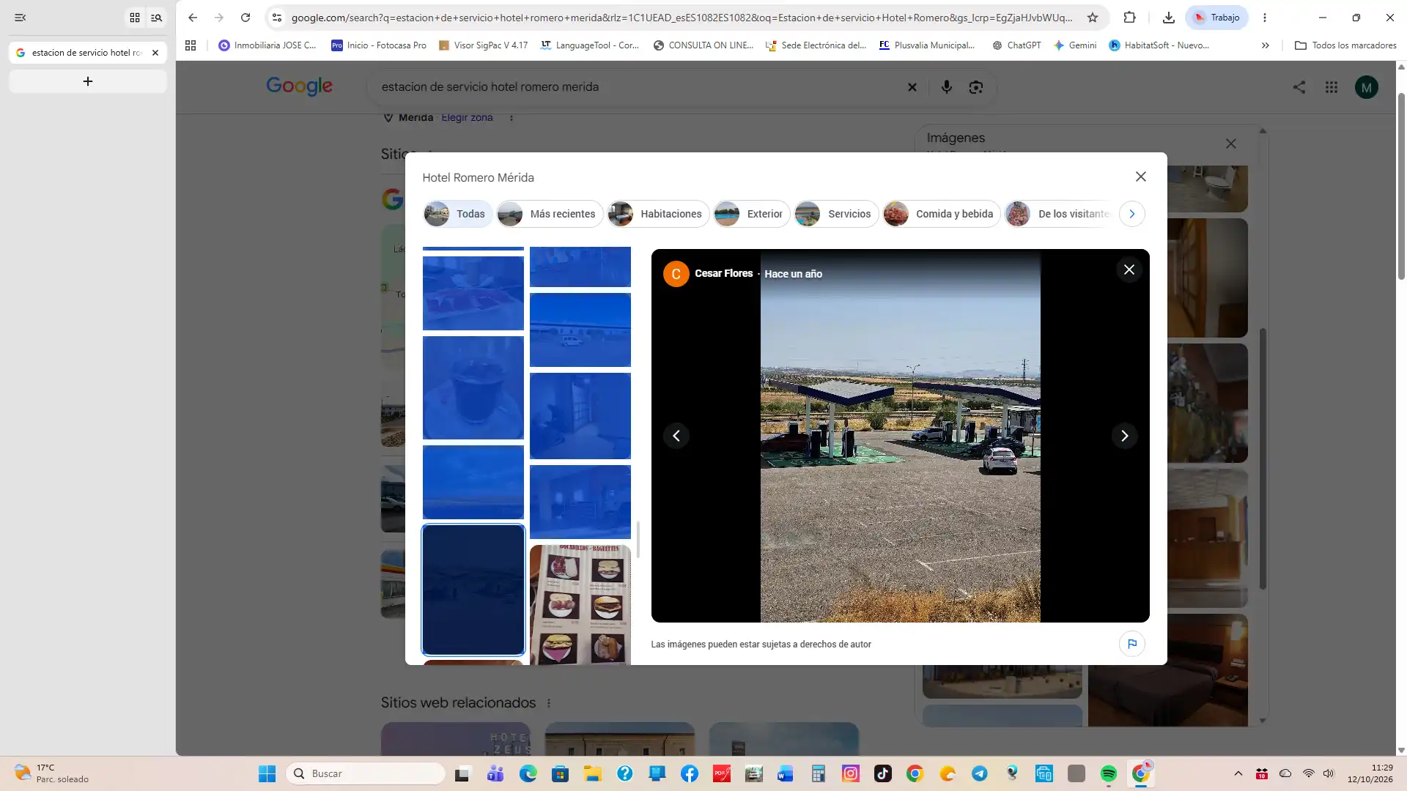Image resolution: width=1407 pixels, height=791 pixels.
Task: Bookmark this page with star icon
Action: tap(1093, 18)
